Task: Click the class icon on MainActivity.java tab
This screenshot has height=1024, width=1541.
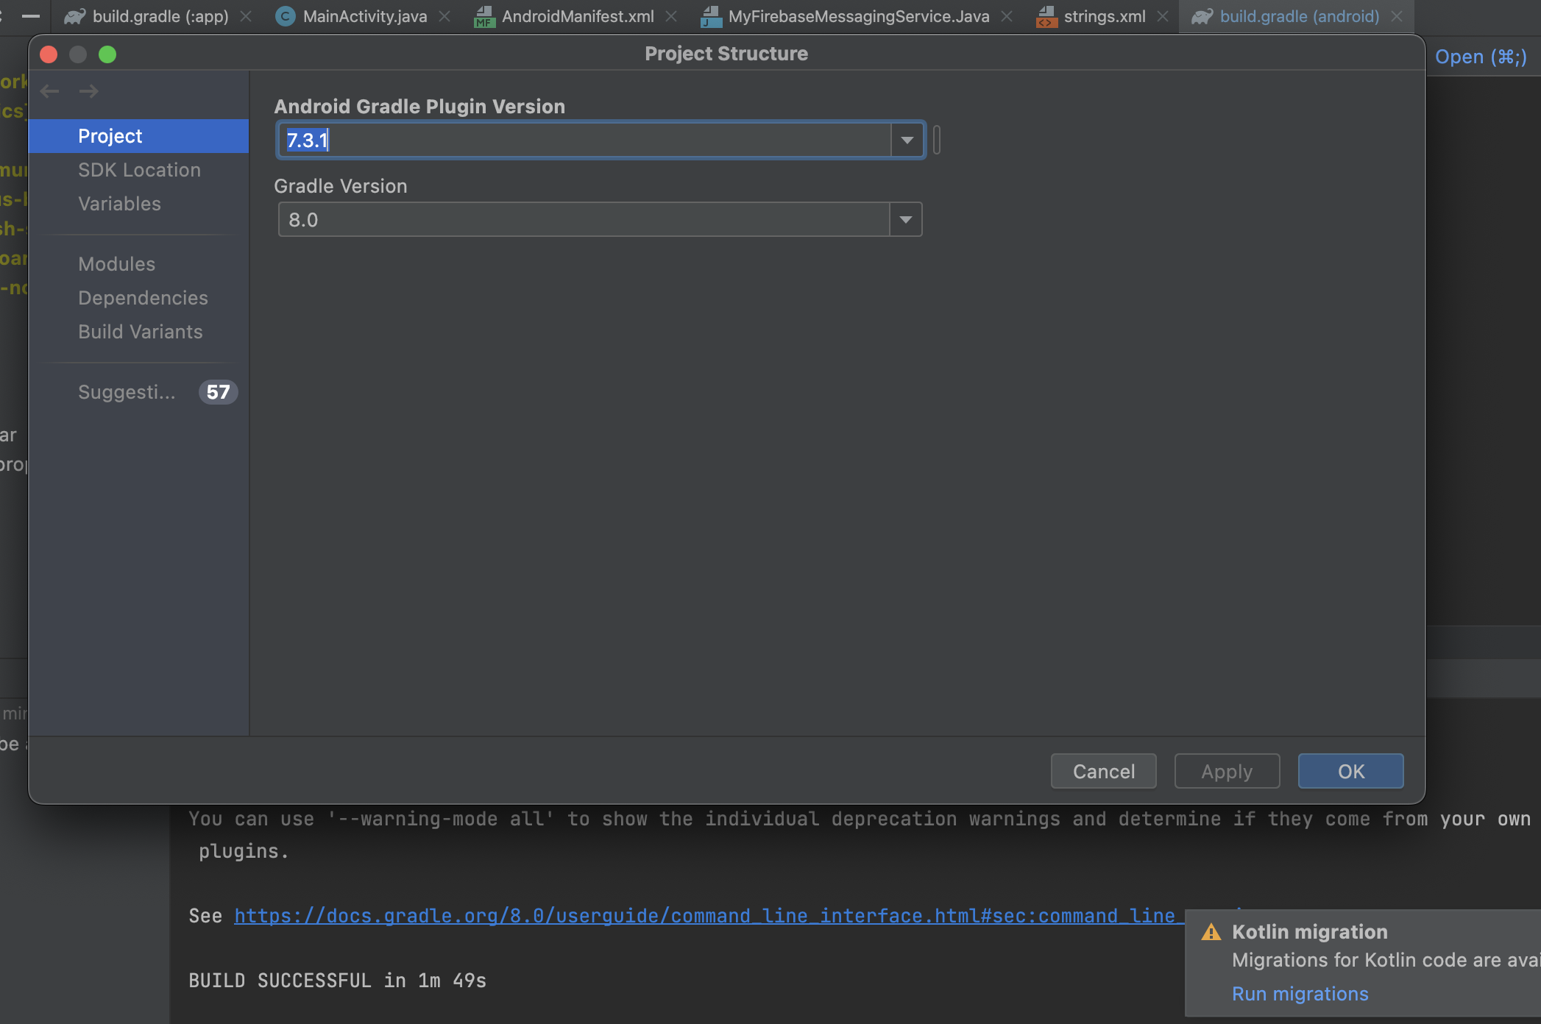Action: point(284,15)
